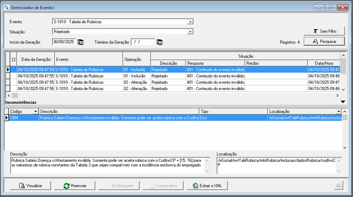Click the Término da Geração date field
The image size is (353, 197).
coord(142,42)
